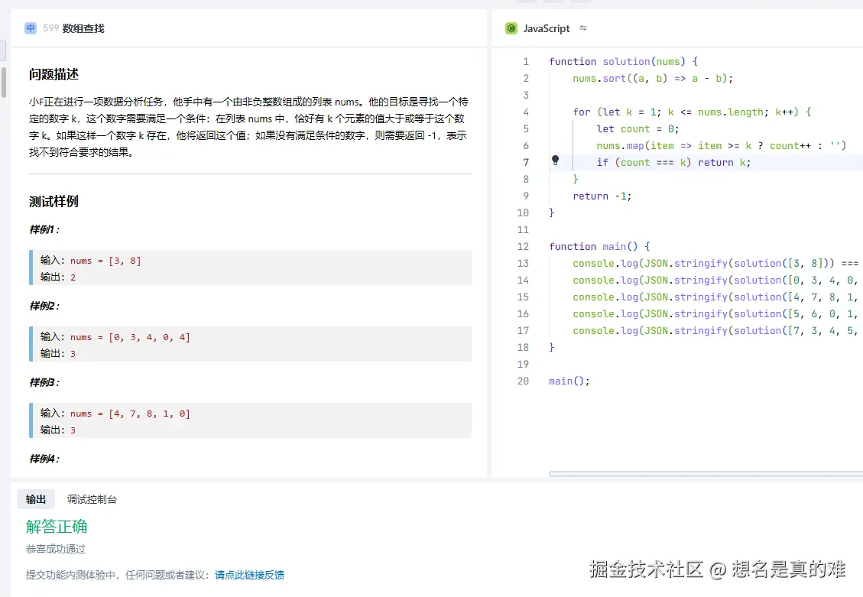The height and width of the screenshot is (597, 863).
Task: Click line number 1 beside function solution
Action: pyautogui.click(x=525, y=61)
